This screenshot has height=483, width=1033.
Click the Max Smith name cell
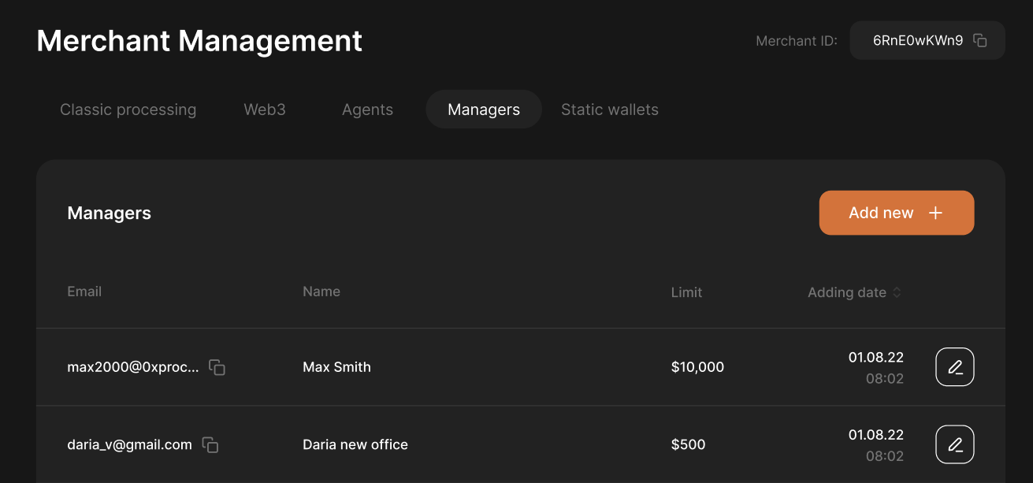336,367
